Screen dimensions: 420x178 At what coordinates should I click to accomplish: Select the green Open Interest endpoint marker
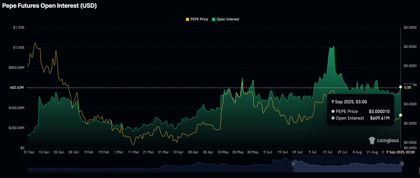[401, 87]
